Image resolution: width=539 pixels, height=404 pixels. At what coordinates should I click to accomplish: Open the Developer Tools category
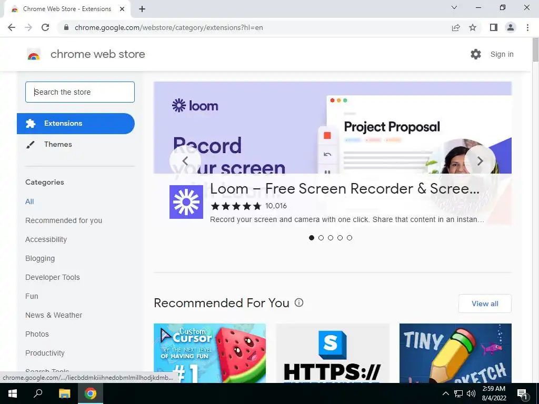53,277
